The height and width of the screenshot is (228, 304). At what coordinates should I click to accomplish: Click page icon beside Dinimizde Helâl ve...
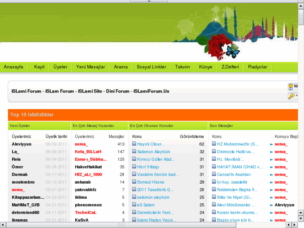pyautogui.click(x=214, y=151)
